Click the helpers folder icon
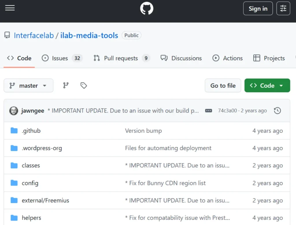This screenshot has width=296, height=225. [14, 218]
